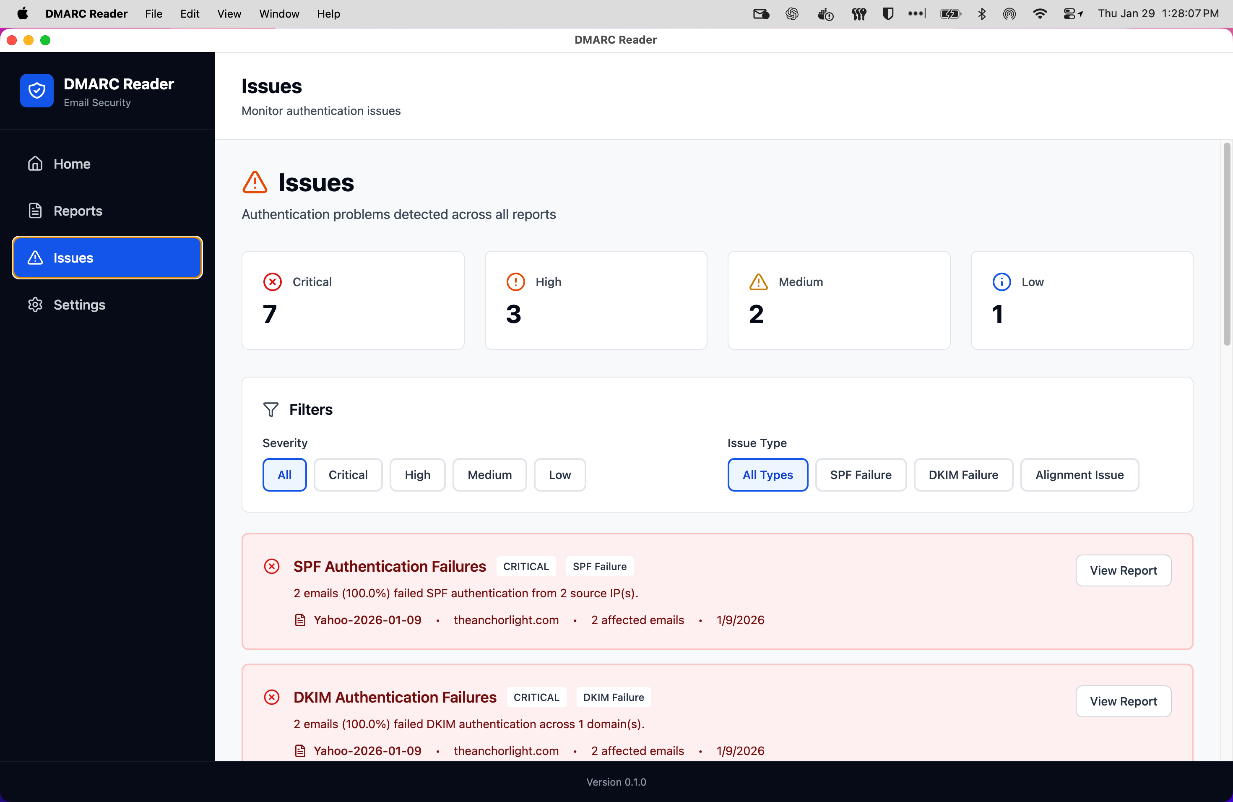Click the document icon on Yahoo-2026-01-09 SPF row
1233x802 pixels.
[300, 620]
